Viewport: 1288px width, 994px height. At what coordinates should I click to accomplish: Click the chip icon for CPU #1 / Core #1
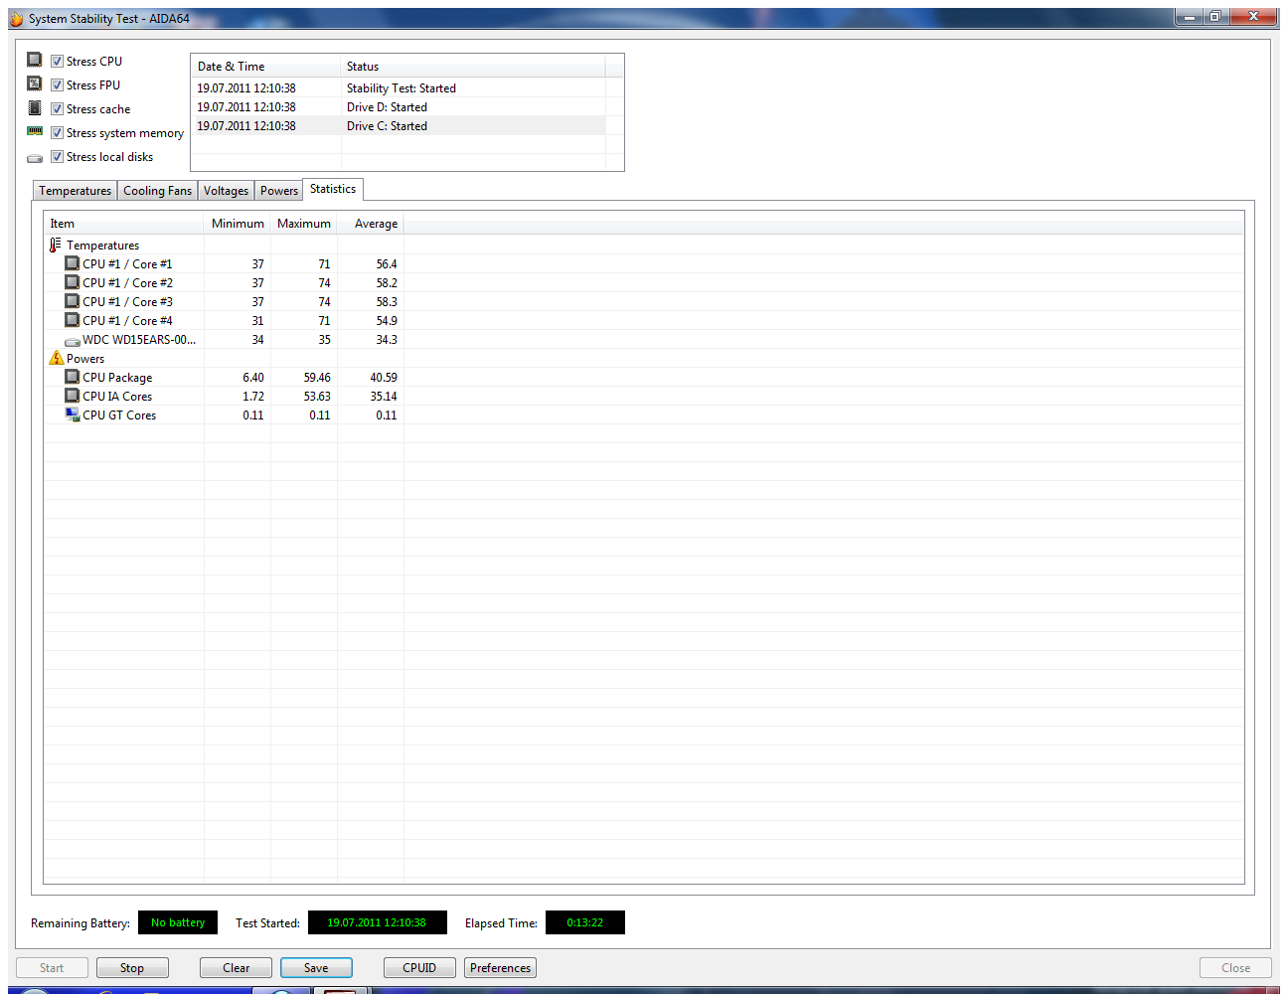[x=72, y=263]
